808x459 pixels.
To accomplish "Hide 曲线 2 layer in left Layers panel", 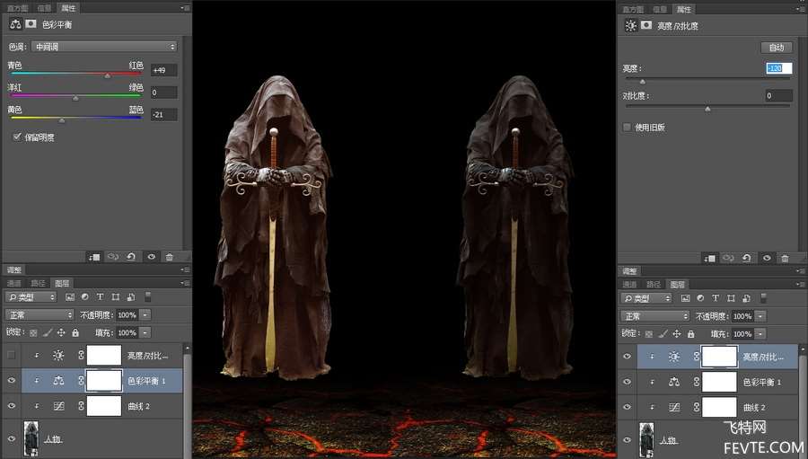I will 12,406.
